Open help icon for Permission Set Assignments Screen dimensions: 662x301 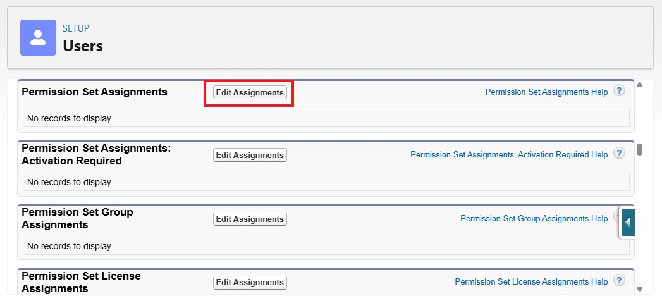[x=619, y=91]
